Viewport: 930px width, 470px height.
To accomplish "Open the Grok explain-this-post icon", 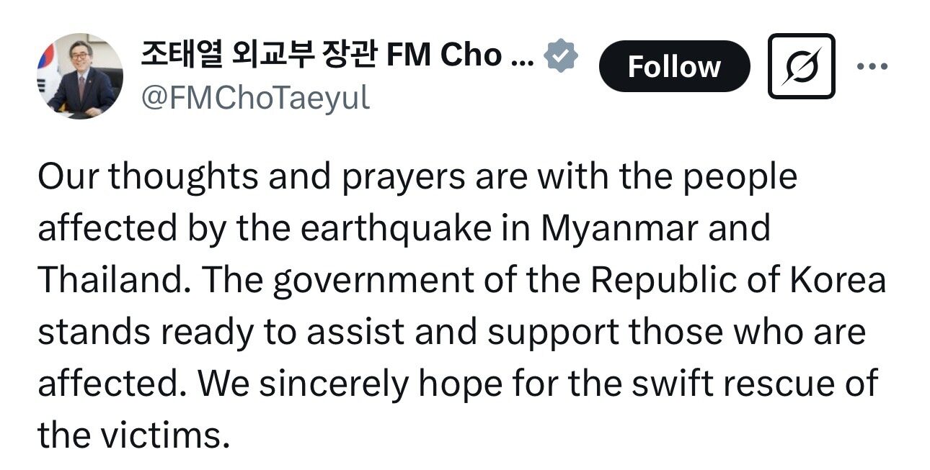I will (801, 66).
